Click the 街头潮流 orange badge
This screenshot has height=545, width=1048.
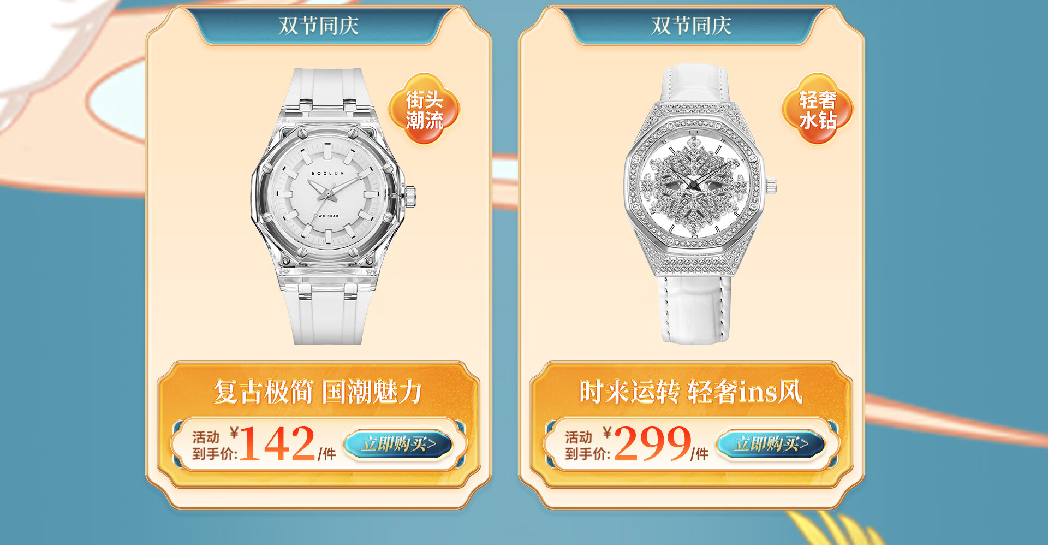424,109
